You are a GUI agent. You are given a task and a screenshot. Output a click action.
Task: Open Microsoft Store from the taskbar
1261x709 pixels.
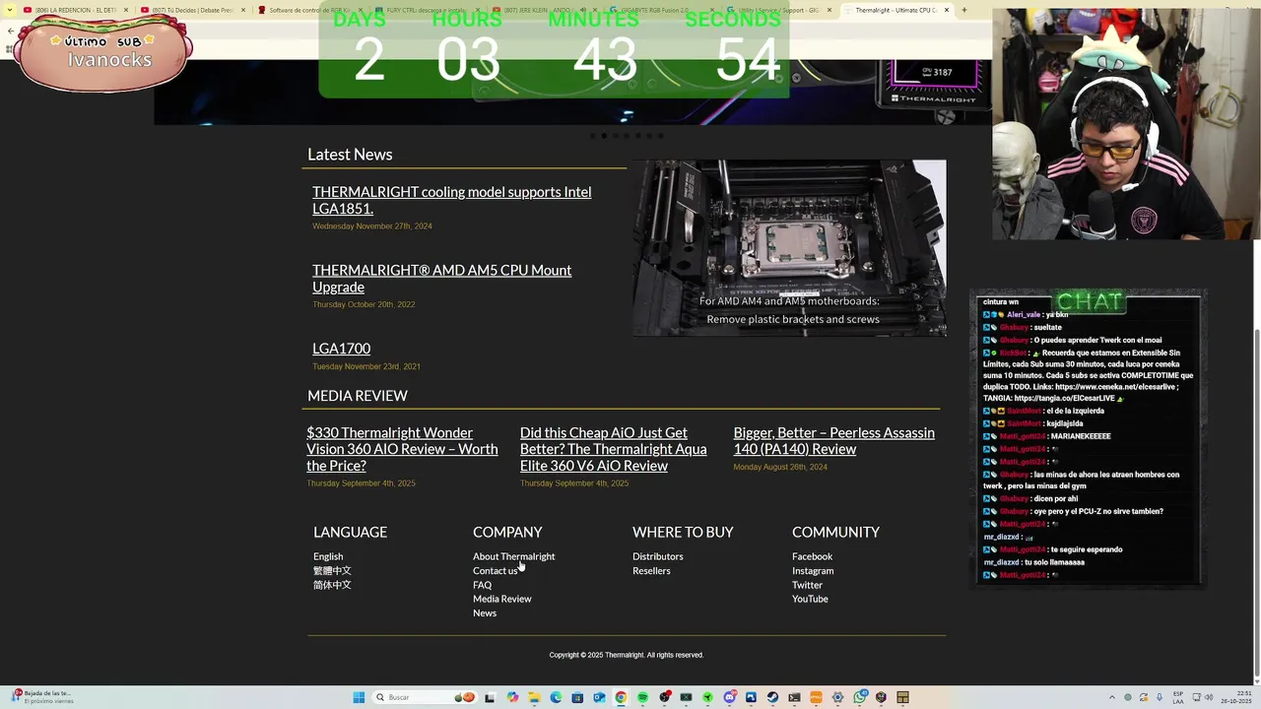click(577, 697)
